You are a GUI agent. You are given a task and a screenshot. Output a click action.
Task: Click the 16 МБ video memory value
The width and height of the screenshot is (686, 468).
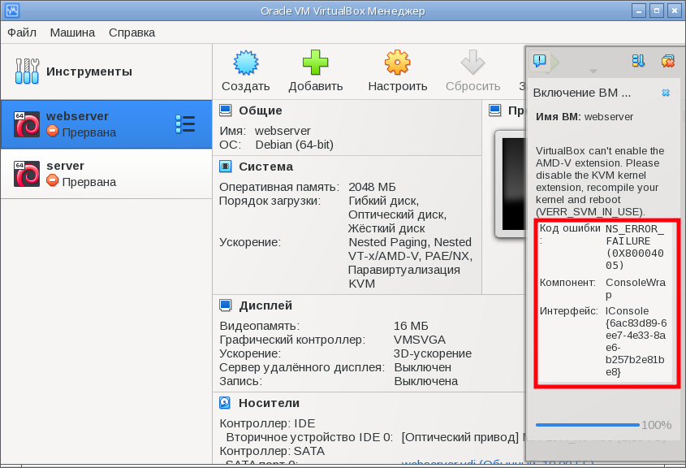[411, 326]
